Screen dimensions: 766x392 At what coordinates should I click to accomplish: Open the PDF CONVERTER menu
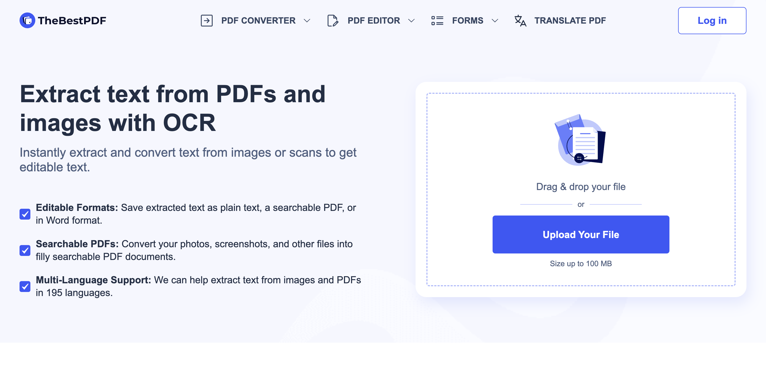(258, 21)
